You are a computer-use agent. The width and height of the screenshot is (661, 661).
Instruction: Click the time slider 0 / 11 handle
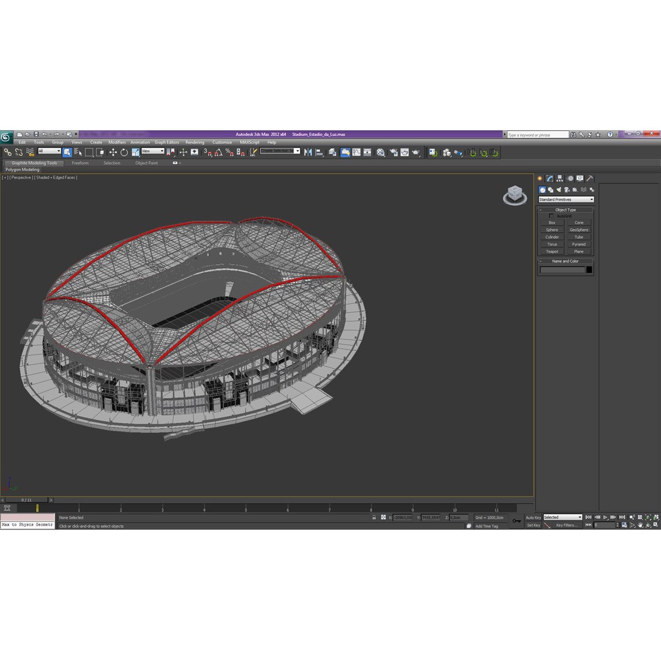(26, 500)
